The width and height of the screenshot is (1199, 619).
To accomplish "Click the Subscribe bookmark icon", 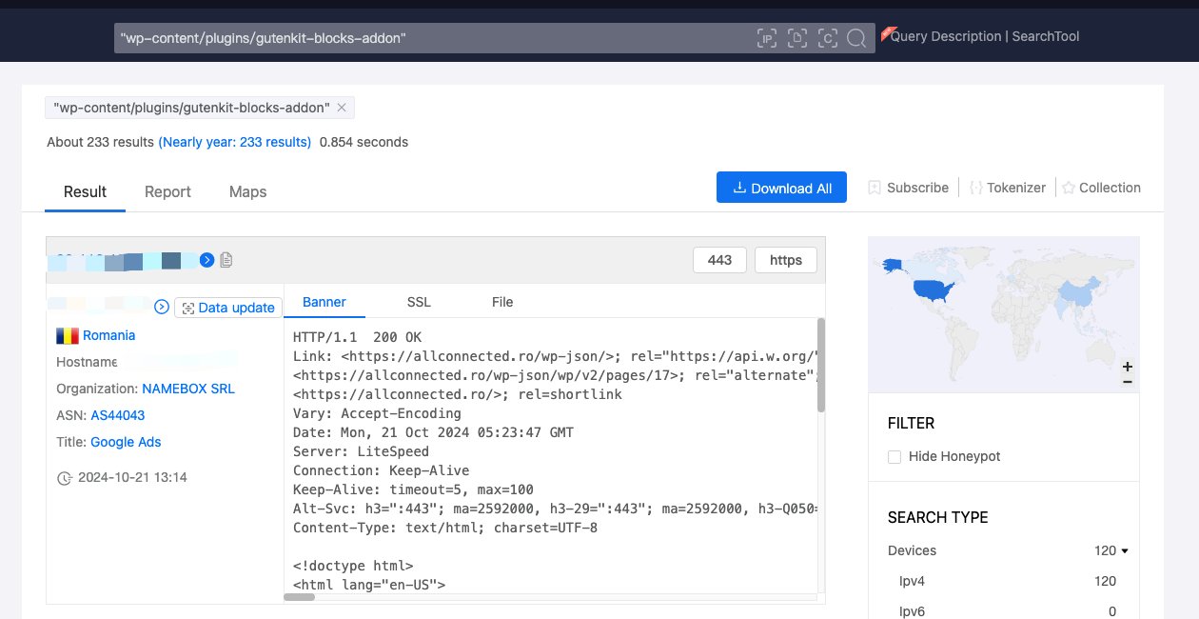I will click(875, 188).
